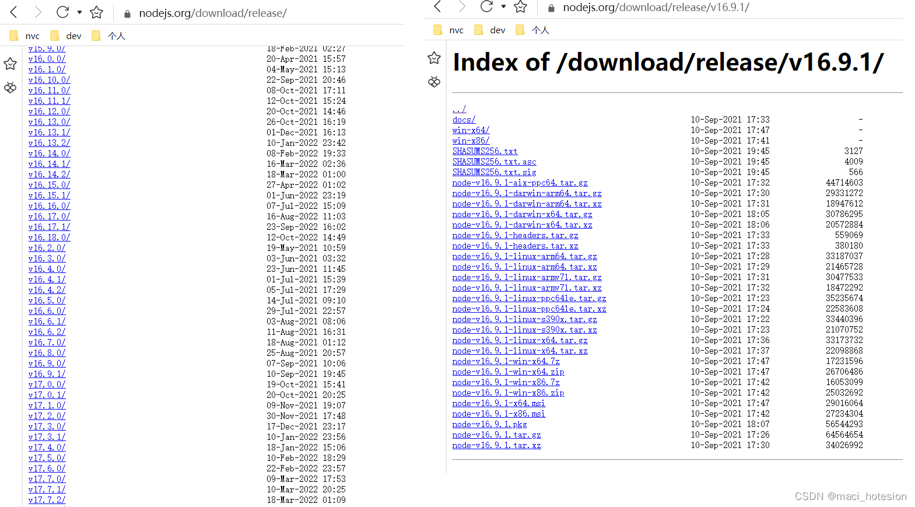Click address bar showing nodejs.org/download/release/v16.9.1/
This screenshot has width=915, height=507.
pos(656,7)
